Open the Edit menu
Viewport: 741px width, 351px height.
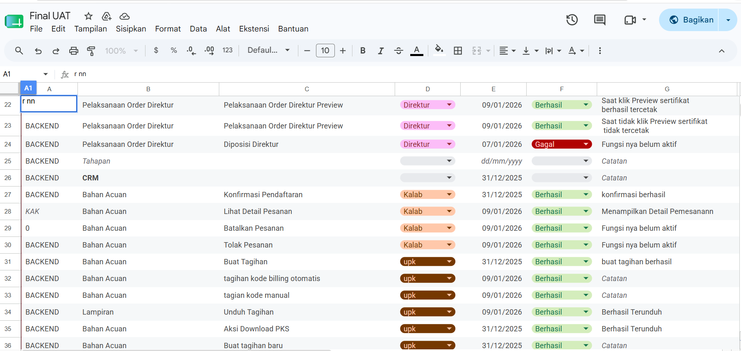click(x=58, y=29)
